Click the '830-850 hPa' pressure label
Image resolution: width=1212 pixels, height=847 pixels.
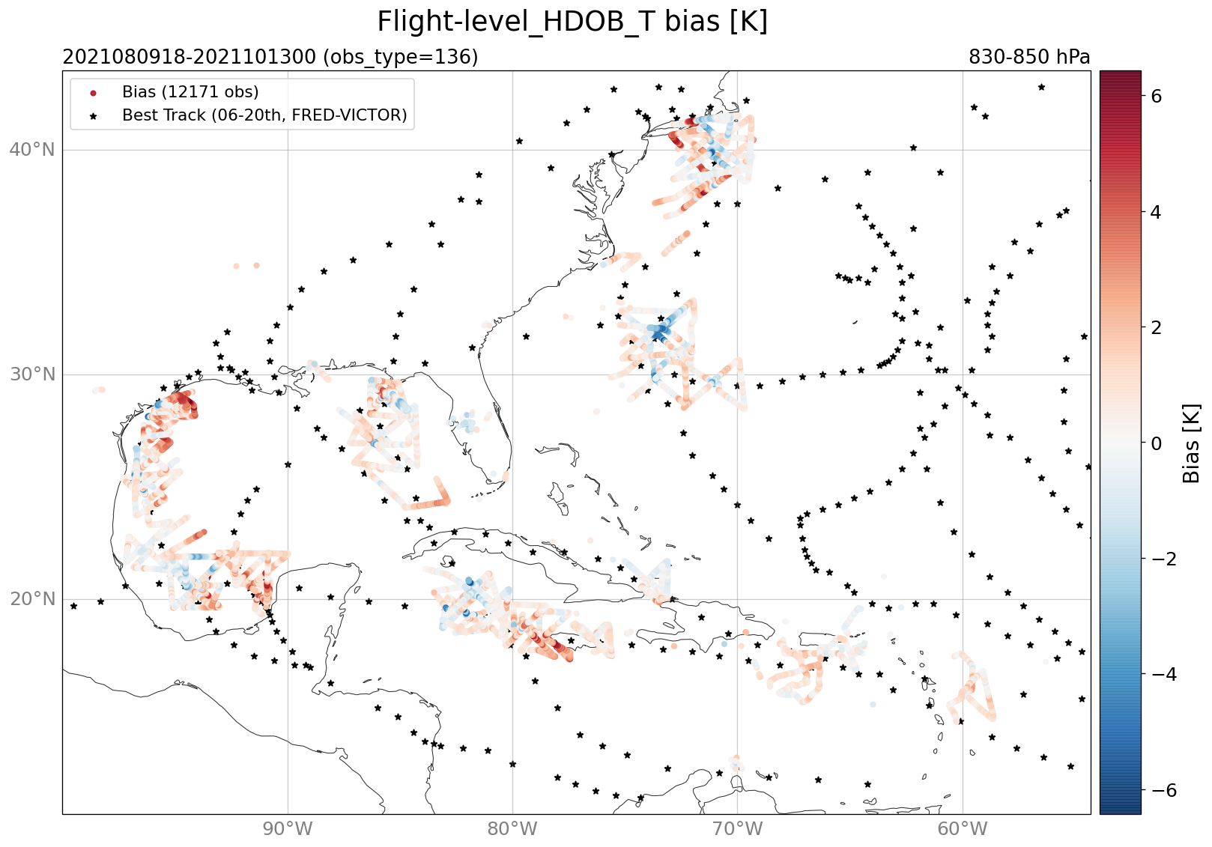point(1029,57)
